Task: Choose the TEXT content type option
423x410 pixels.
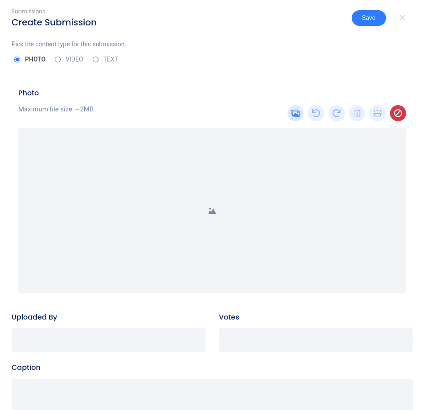Action: tap(95, 60)
